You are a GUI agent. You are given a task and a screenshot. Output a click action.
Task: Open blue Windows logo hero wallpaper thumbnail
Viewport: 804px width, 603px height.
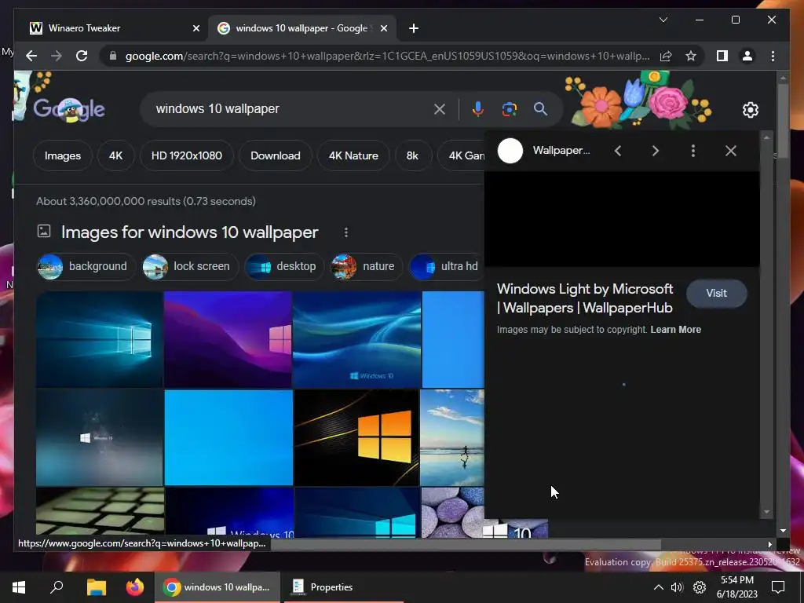[100, 339]
